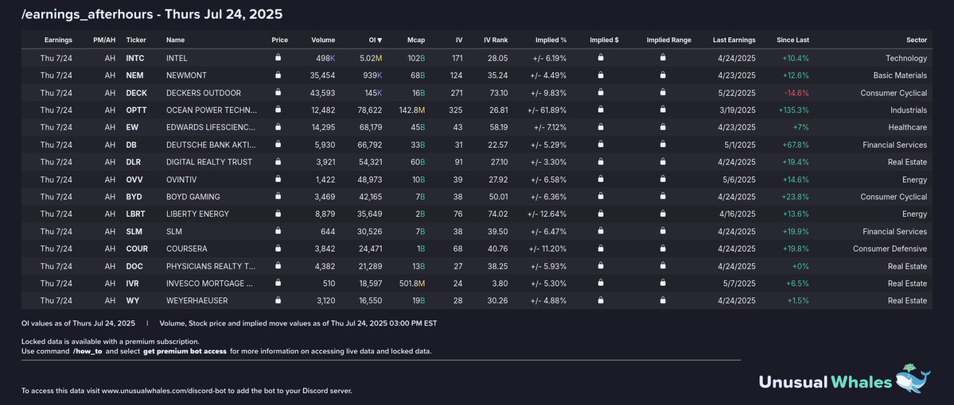Viewport: 954px width, 405px height.
Task: Sort by the OI column header
Action: coord(376,40)
